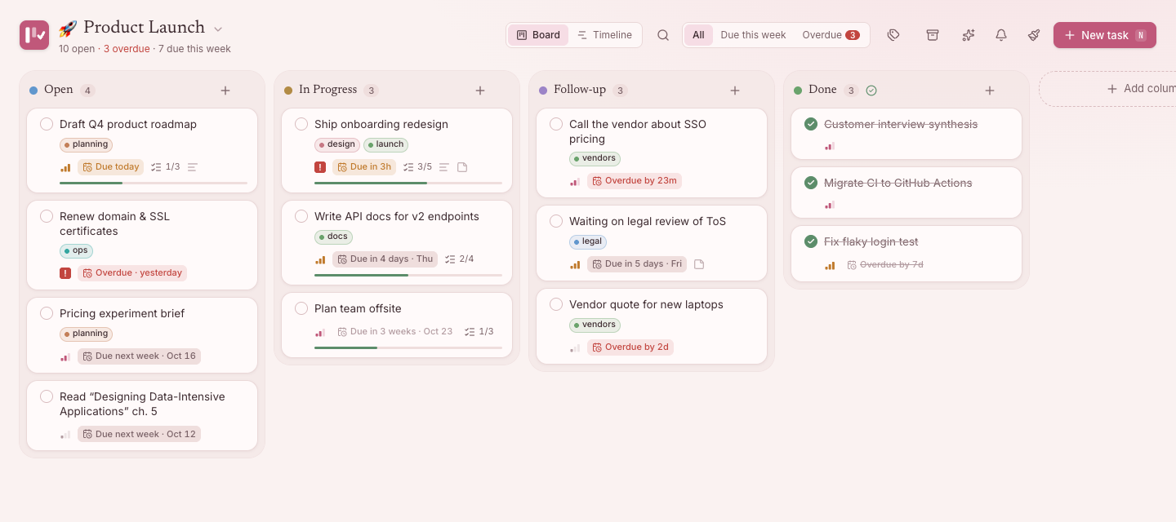Click the launch tag
The width and height of the screenshot is (1176, 522).
(x=385, y=144)
